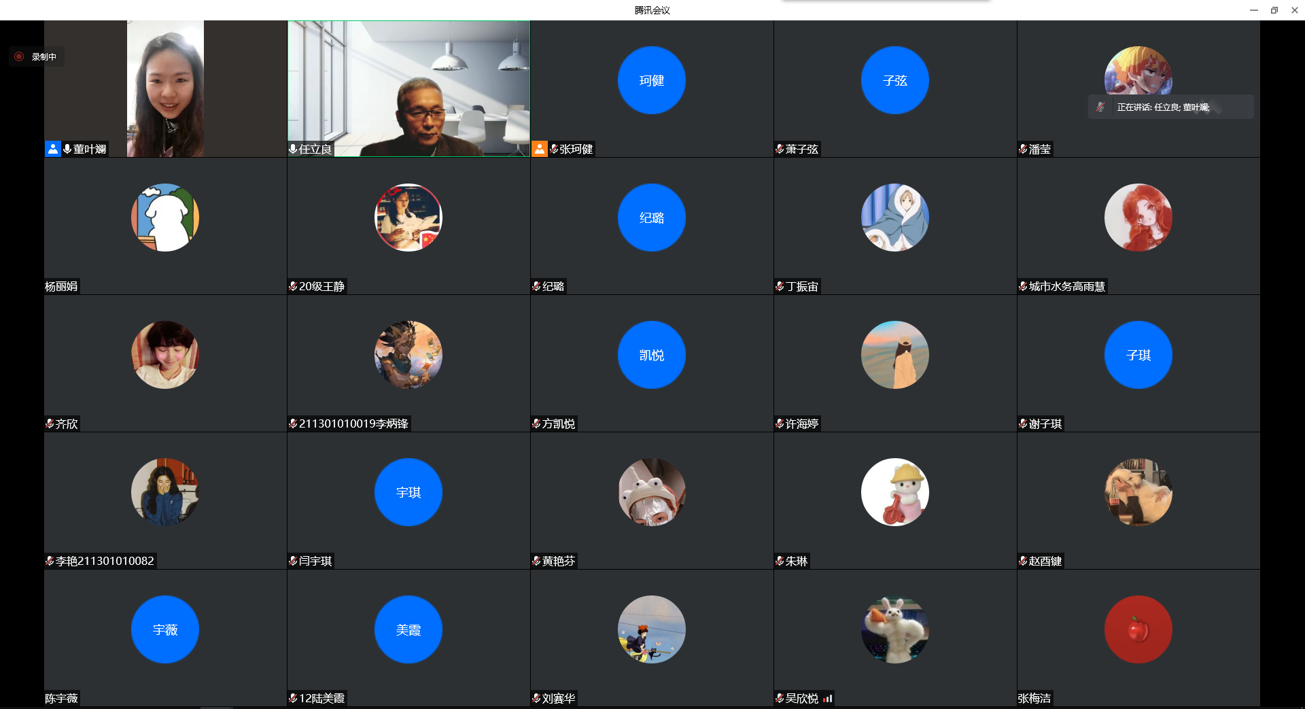Click the muted mic icon beside 谢子琪
This screenshot has width=1305, height=709.
[1023, 423]
